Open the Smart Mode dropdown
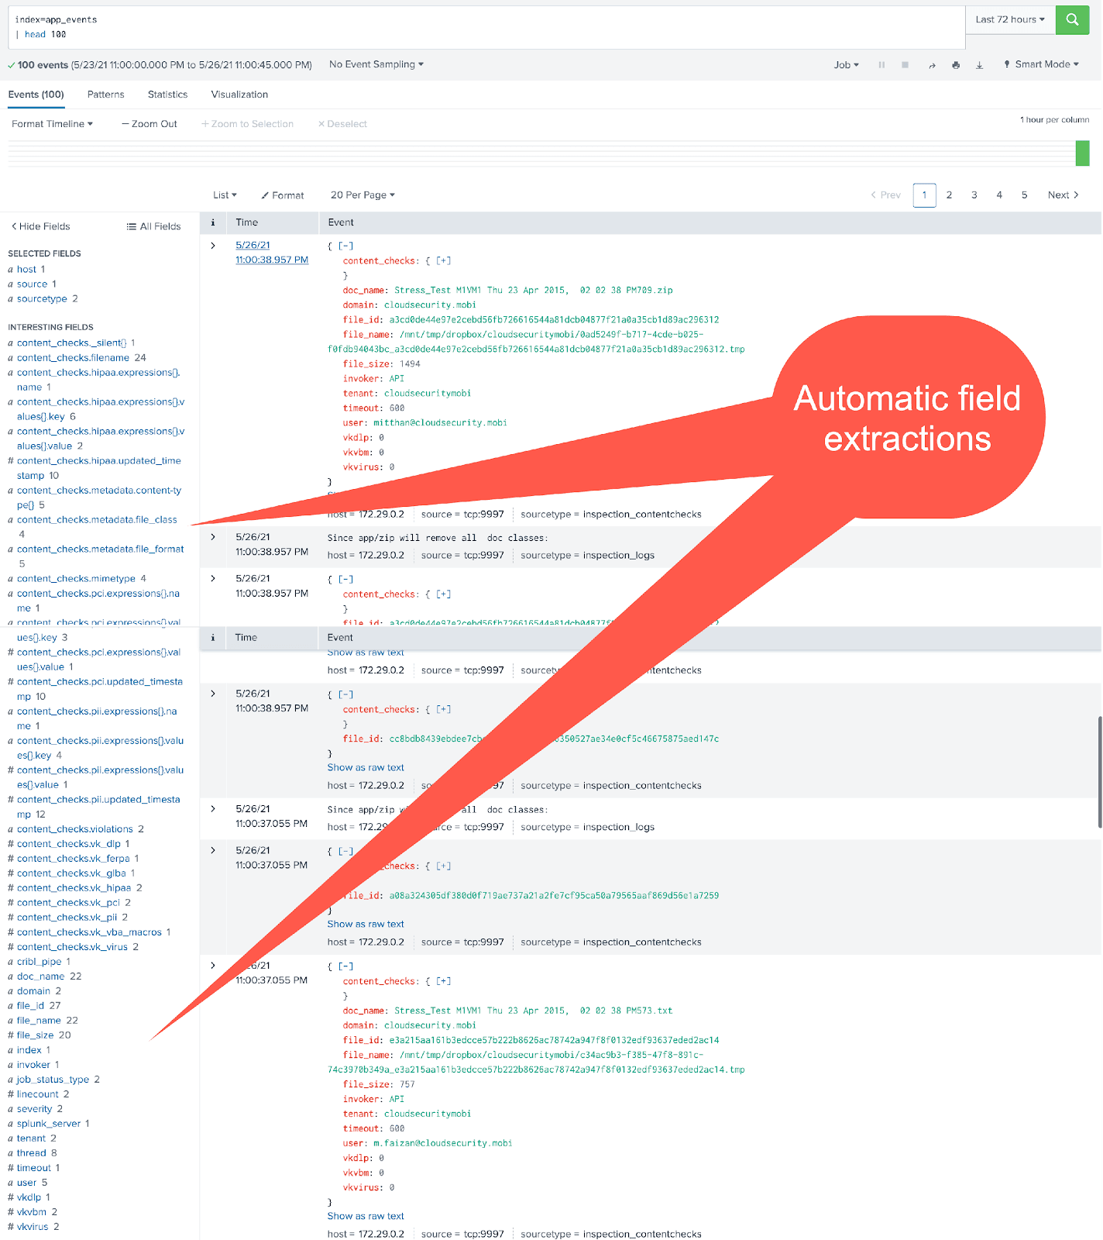 [1041, 64]
